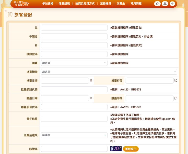Open the 登錄抽獎 navigation link
Screen dimensions: 188x154
pyautogui.click(x=105, y=4)
